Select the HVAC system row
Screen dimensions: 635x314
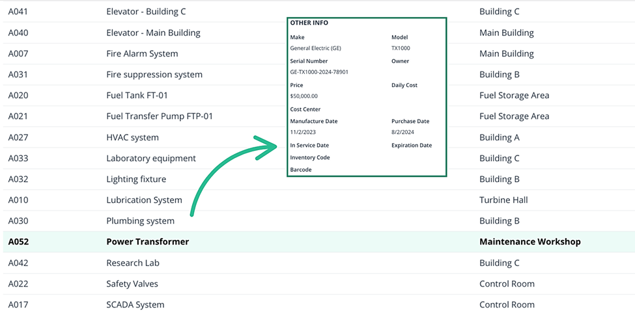(132, 138)
